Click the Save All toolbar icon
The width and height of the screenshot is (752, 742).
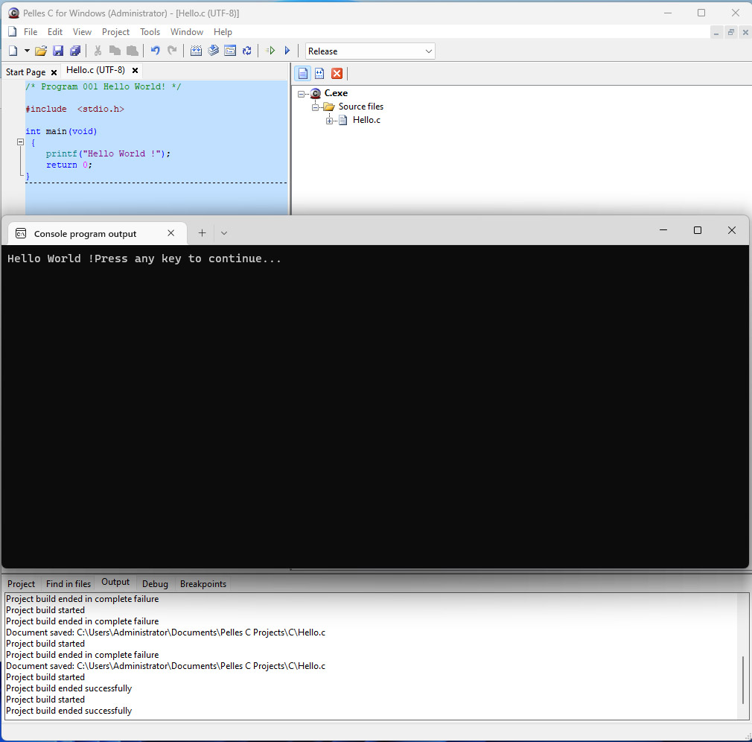[75, 51]
